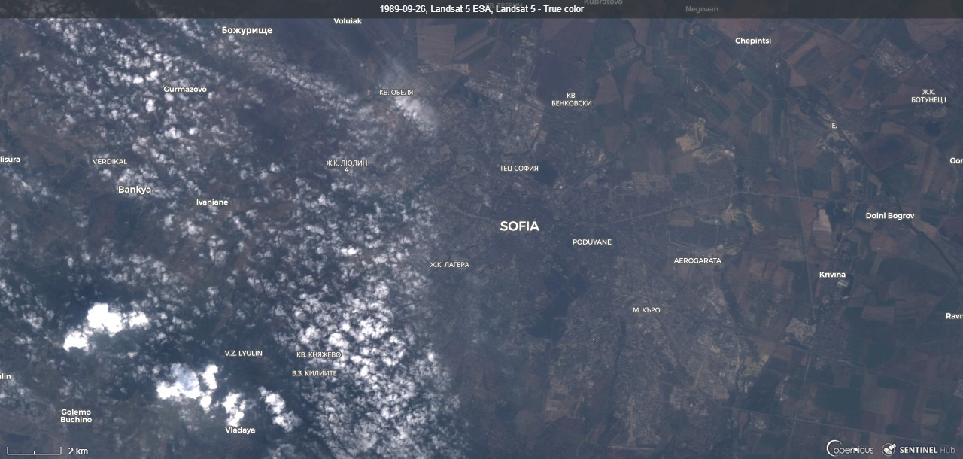The width and height of the screenshot is (963, 459).
Task: Click the SOFIA city label
Action: (x=520, y=226)
